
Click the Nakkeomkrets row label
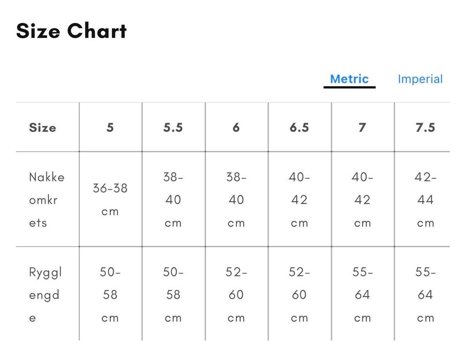tap(47, 200)
